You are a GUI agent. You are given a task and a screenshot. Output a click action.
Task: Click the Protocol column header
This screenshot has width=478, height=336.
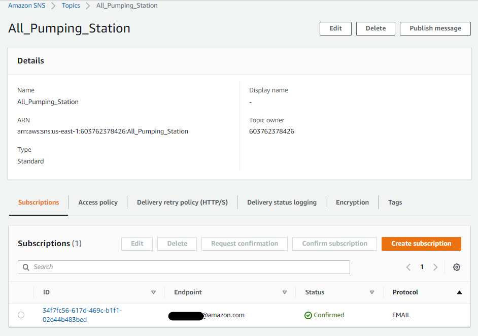pos(405,292)
